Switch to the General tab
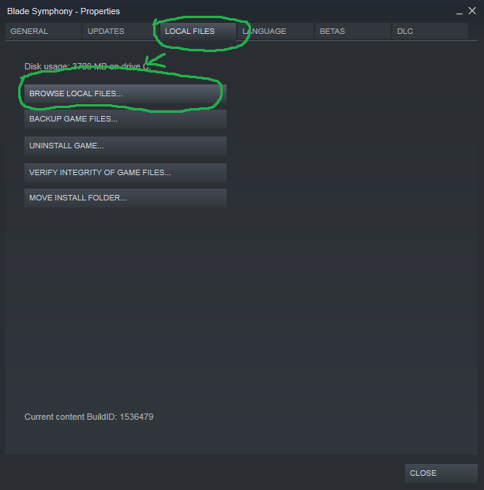This screenshot has width=484, height=490. [x=43, y=32]
